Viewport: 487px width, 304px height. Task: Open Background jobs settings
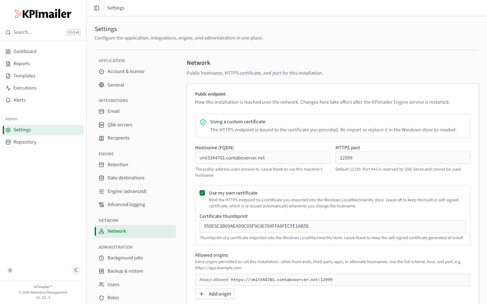[x=135, y=258]
